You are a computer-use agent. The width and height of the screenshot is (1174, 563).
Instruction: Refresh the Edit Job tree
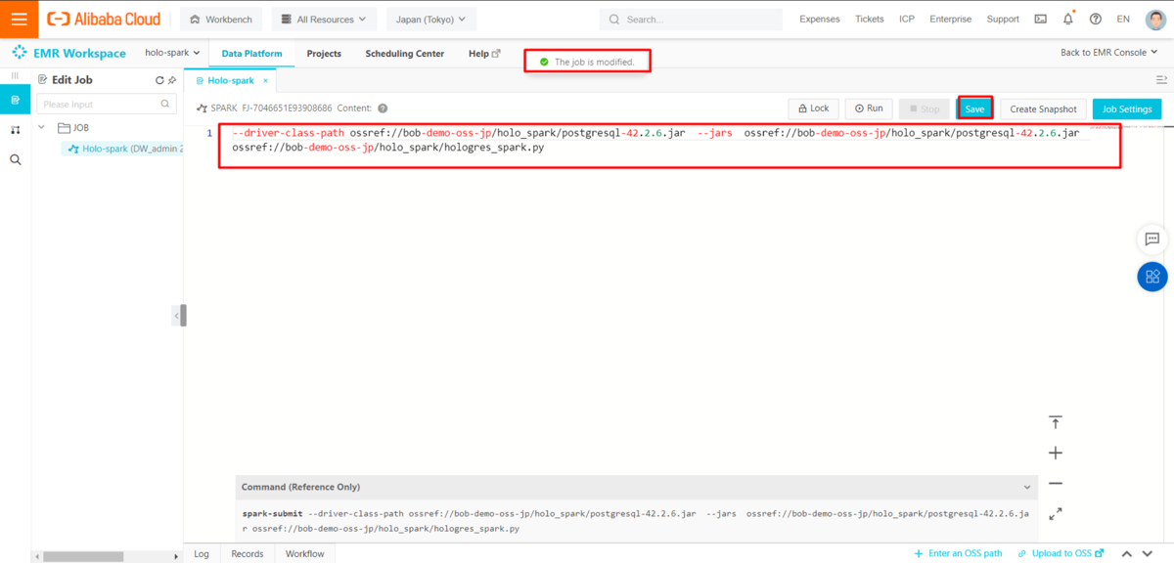(x=159, y=80)
